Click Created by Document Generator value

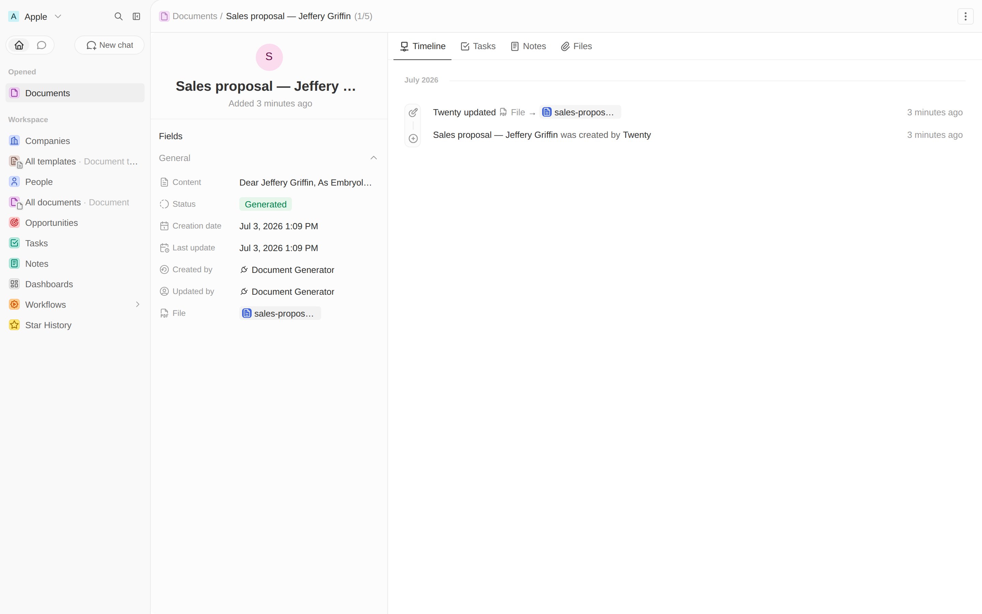[287, 269]
